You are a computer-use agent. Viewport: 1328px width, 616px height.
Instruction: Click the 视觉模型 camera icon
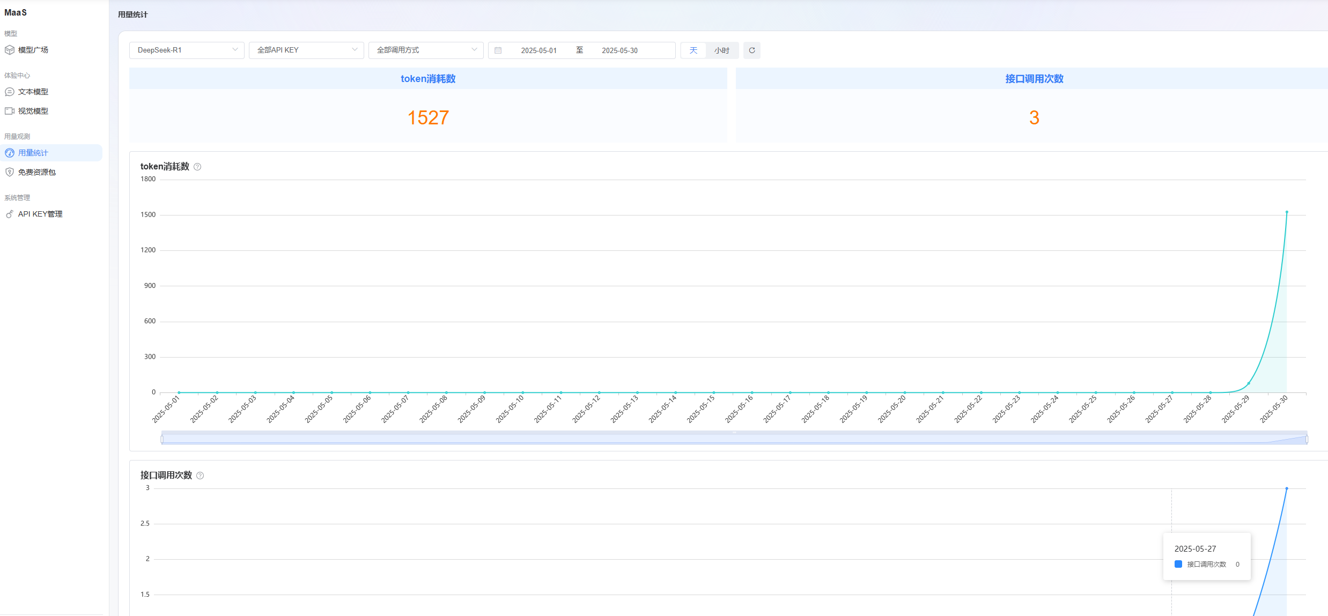coord(9,111)
